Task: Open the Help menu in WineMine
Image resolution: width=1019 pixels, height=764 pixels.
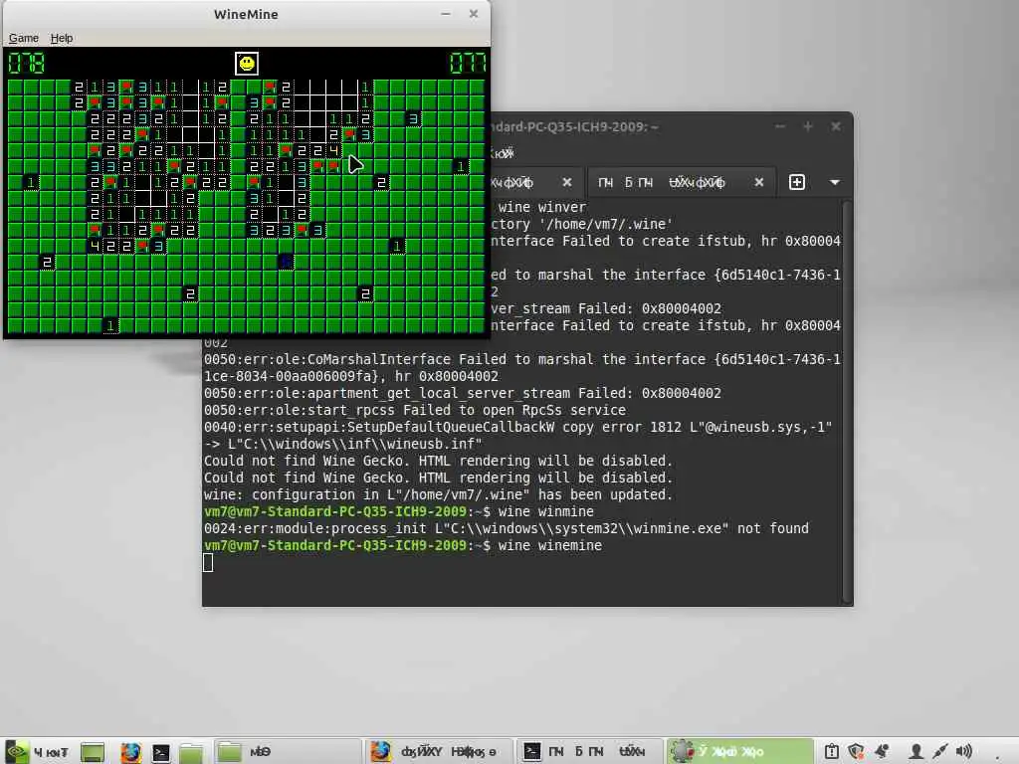Action: coord(62,39)
